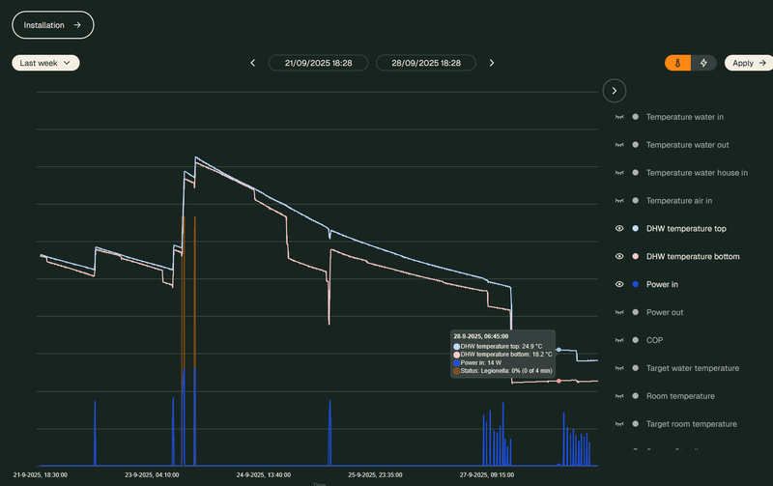Viewport: 773px width, 486px height.
Task: Select the DHW temperature bottom label
Action: 693,256
